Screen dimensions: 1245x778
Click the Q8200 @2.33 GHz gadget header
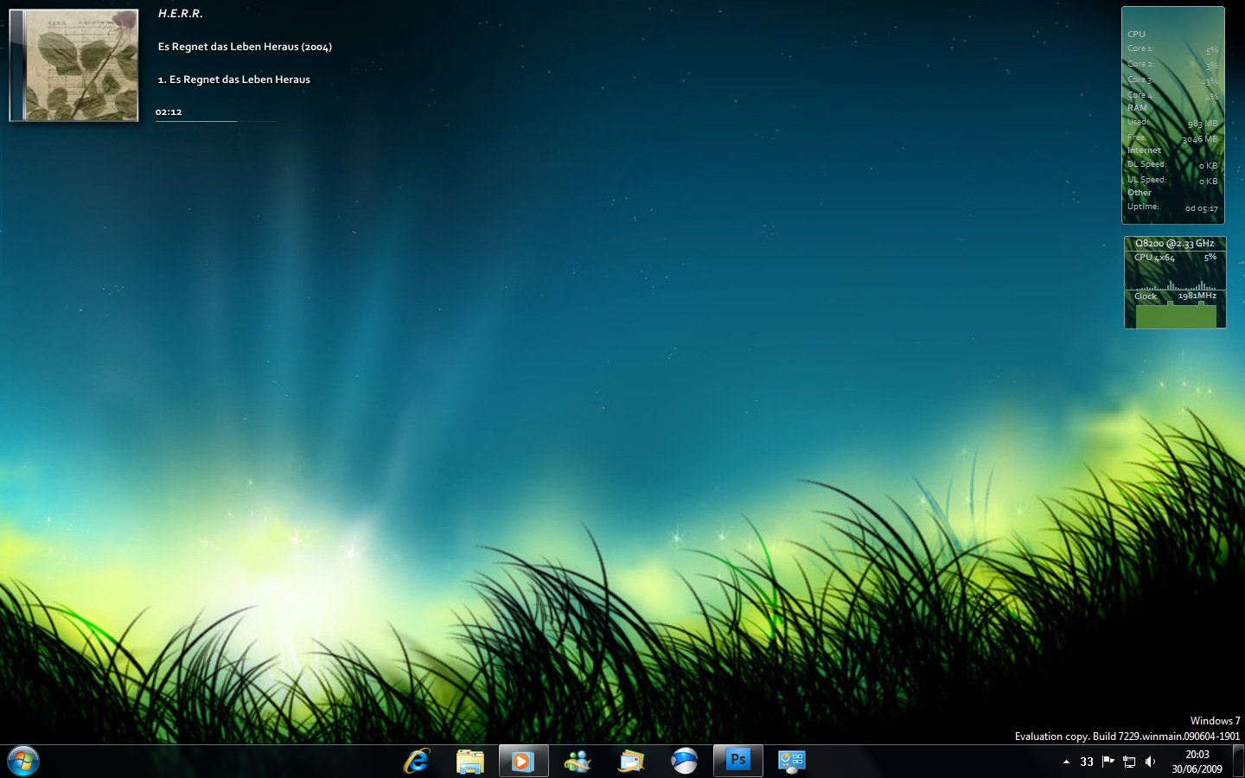click(1174, 244)
